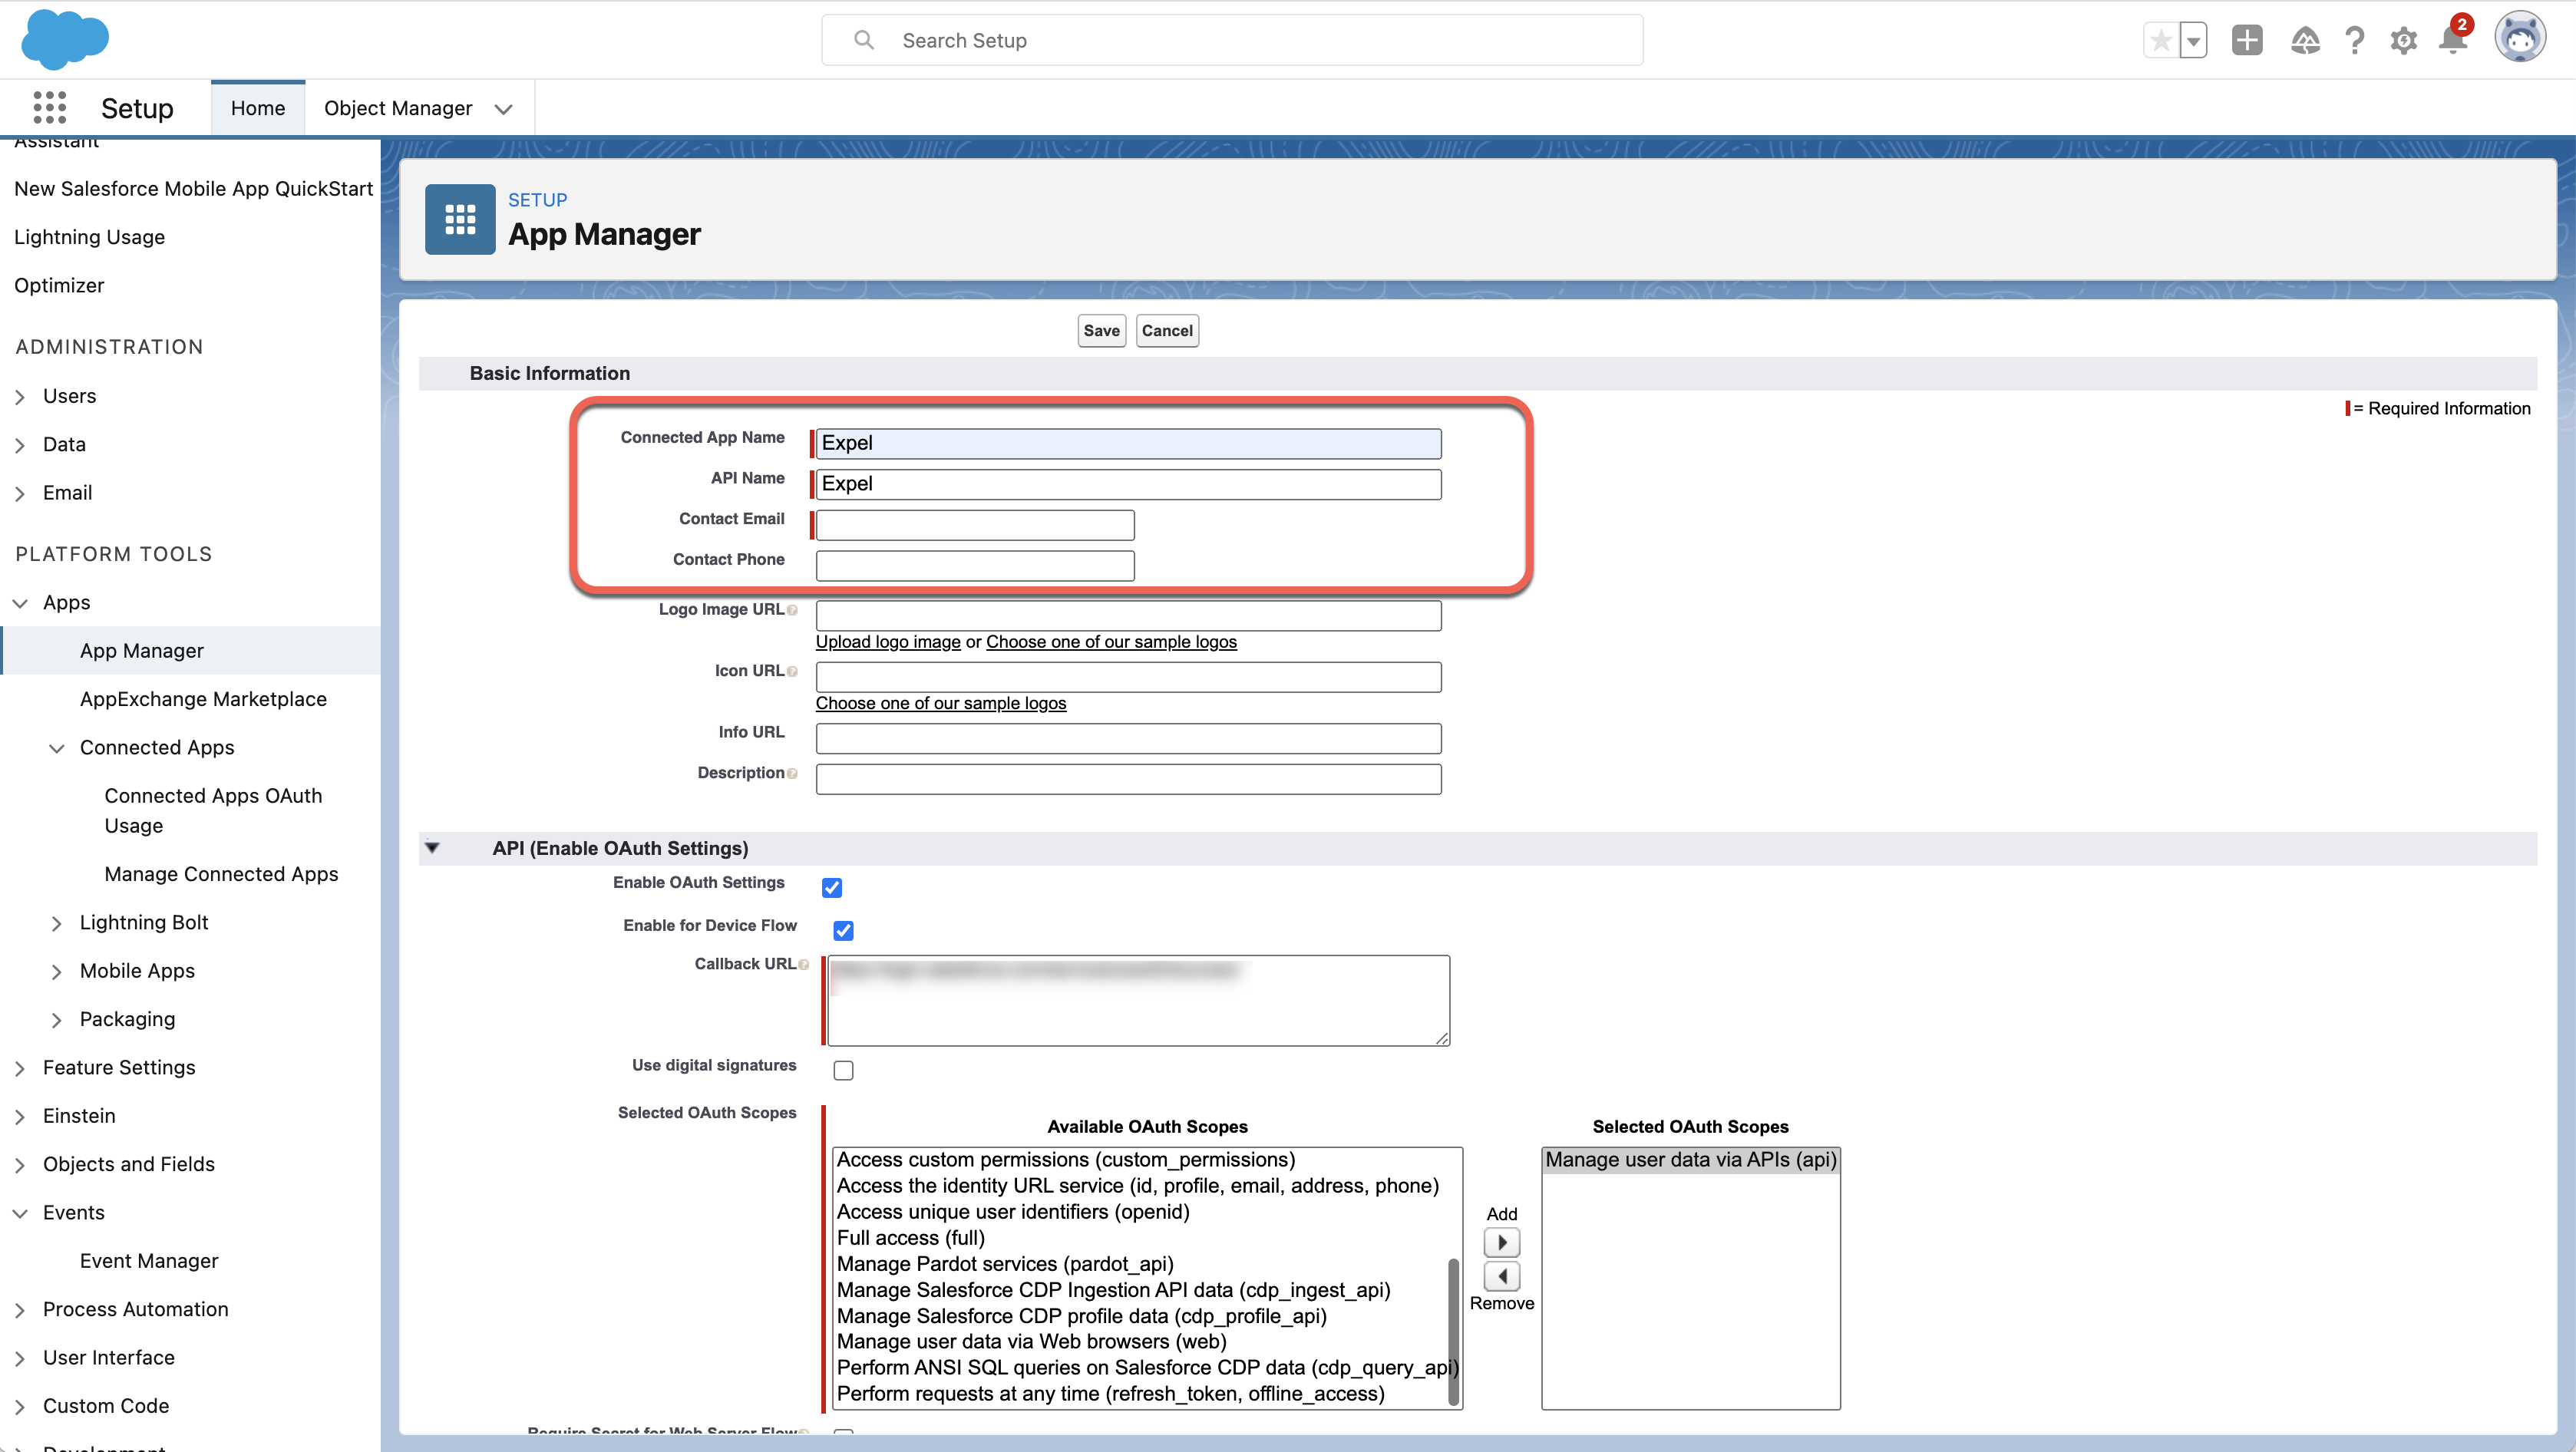
Task: Click the search magnifier icon
Action: pyautogui.click(x=864, y=40)
